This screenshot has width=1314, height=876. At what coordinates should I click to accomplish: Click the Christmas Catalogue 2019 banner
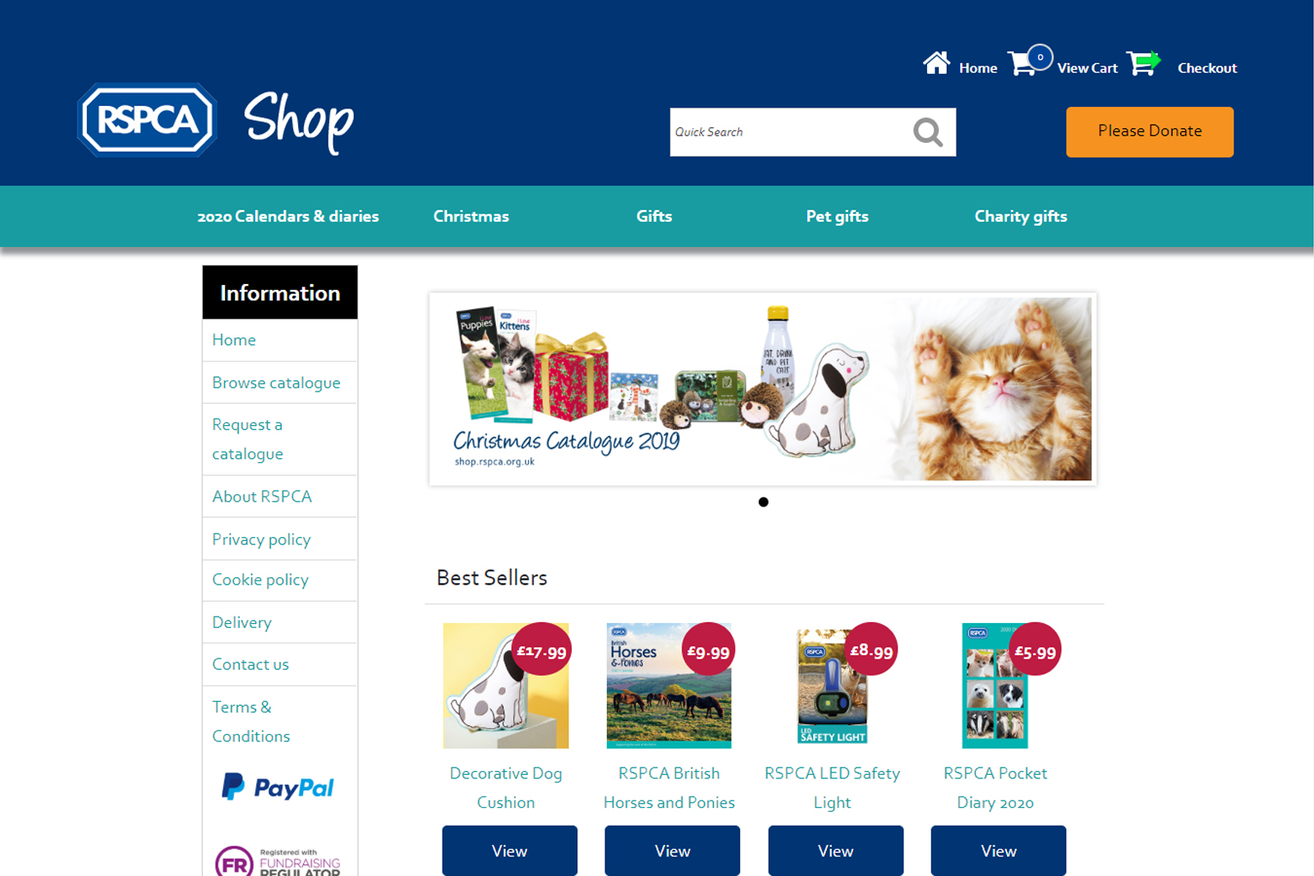coord(763,389)
